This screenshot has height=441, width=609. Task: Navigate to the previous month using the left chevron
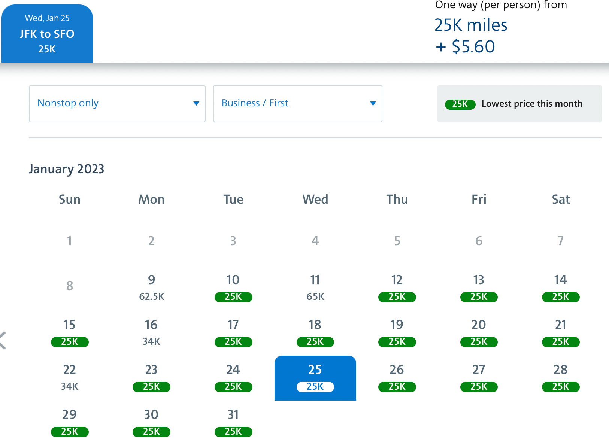click(3, 340)
